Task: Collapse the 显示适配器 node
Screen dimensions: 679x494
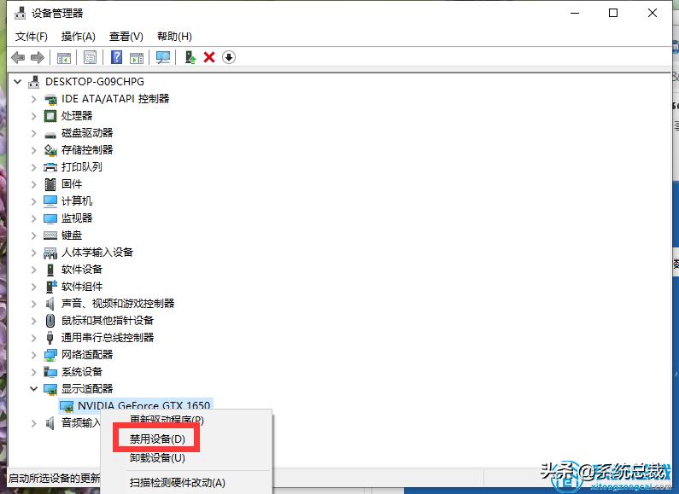Action: pos(34,389)
